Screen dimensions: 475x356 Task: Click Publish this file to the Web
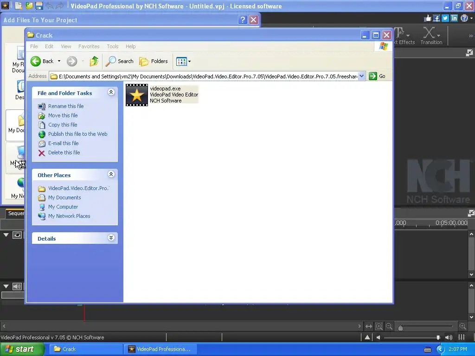tap(78, 134)
